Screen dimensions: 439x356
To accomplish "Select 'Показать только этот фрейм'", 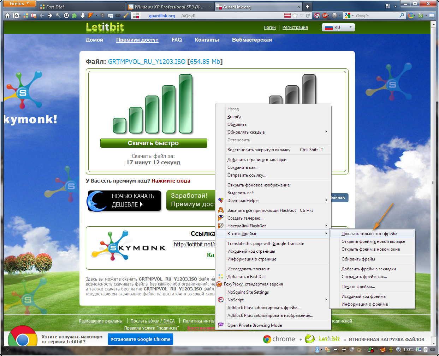I will [372, 234].
